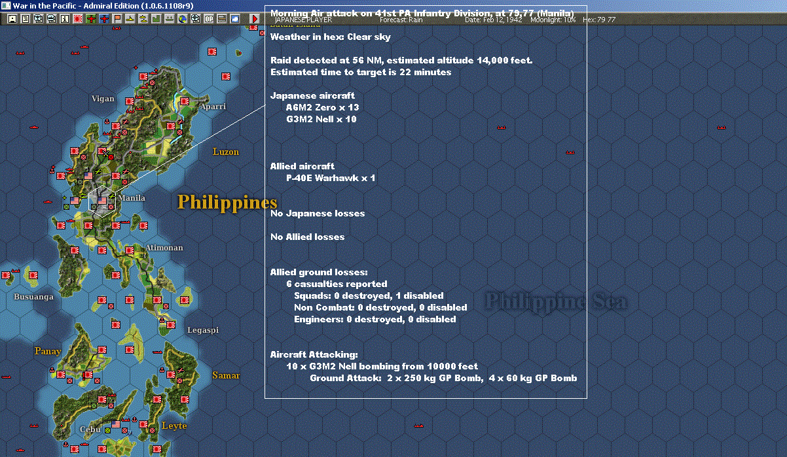The image size is (787, 457).
Task: Open the document list icon in the toolbar
Action: [26, 19]
